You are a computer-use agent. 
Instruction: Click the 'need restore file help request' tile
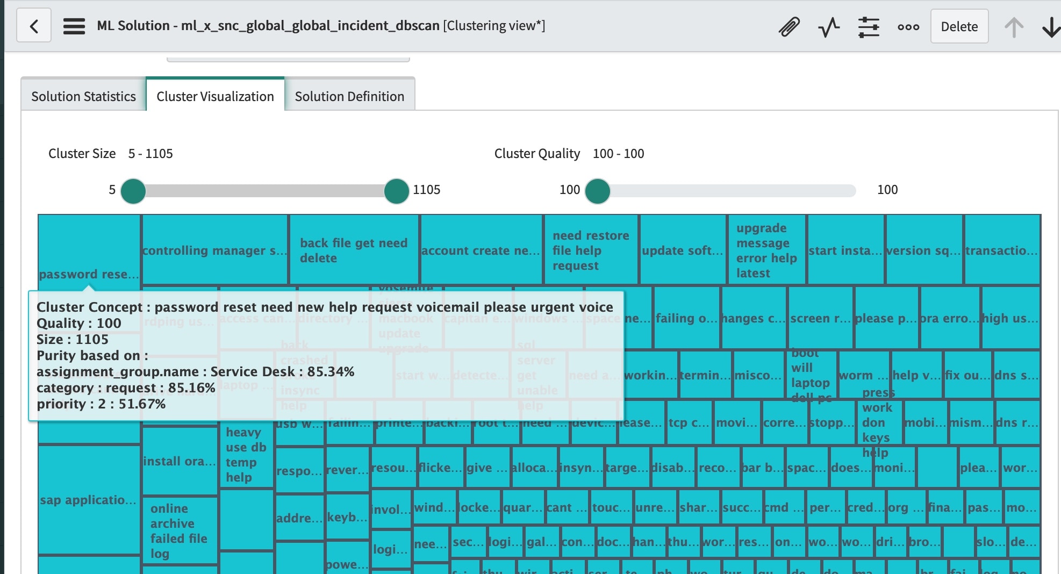pos(590,250)
